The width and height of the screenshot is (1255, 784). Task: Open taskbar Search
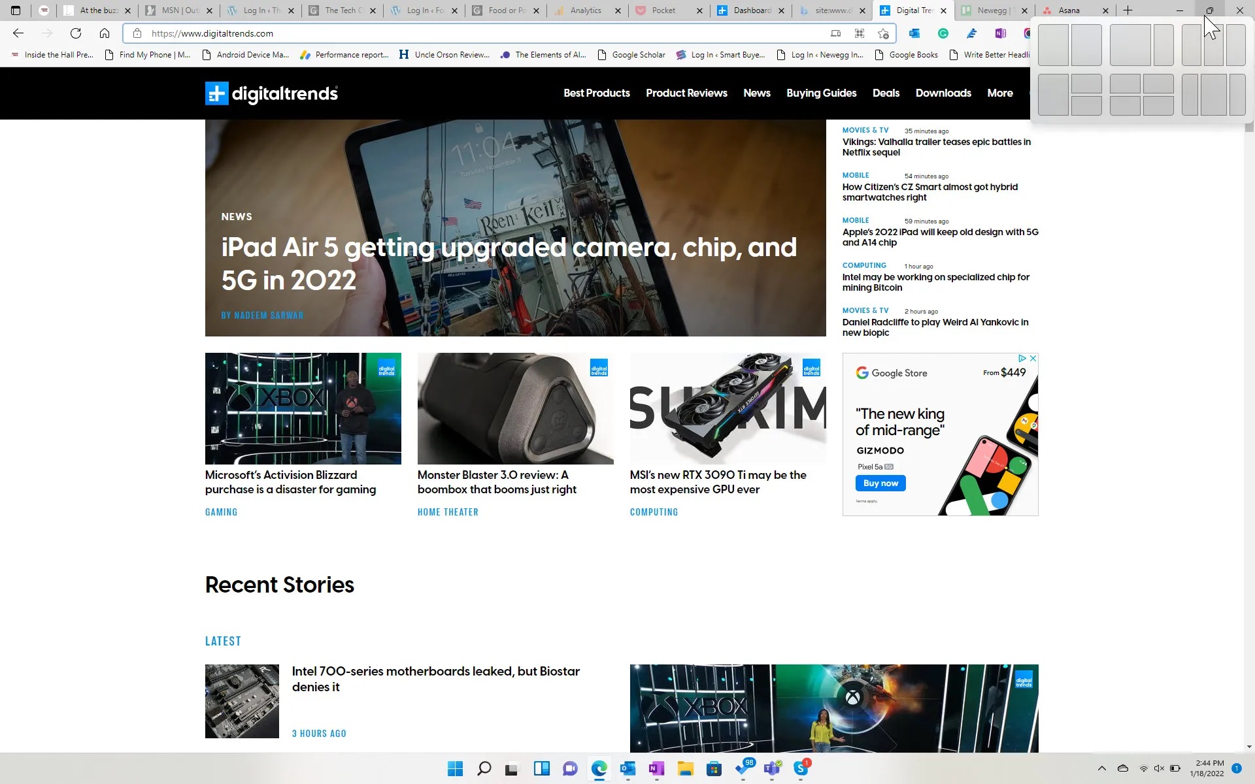tap(484, 768)
